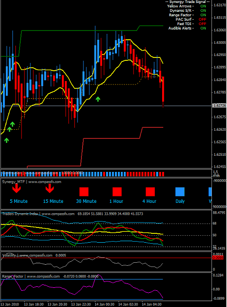Image resolution: width=227 pixels, height=307 pixels.
Task: Select the Daily blue square signal
Action: tap(180, 192)
